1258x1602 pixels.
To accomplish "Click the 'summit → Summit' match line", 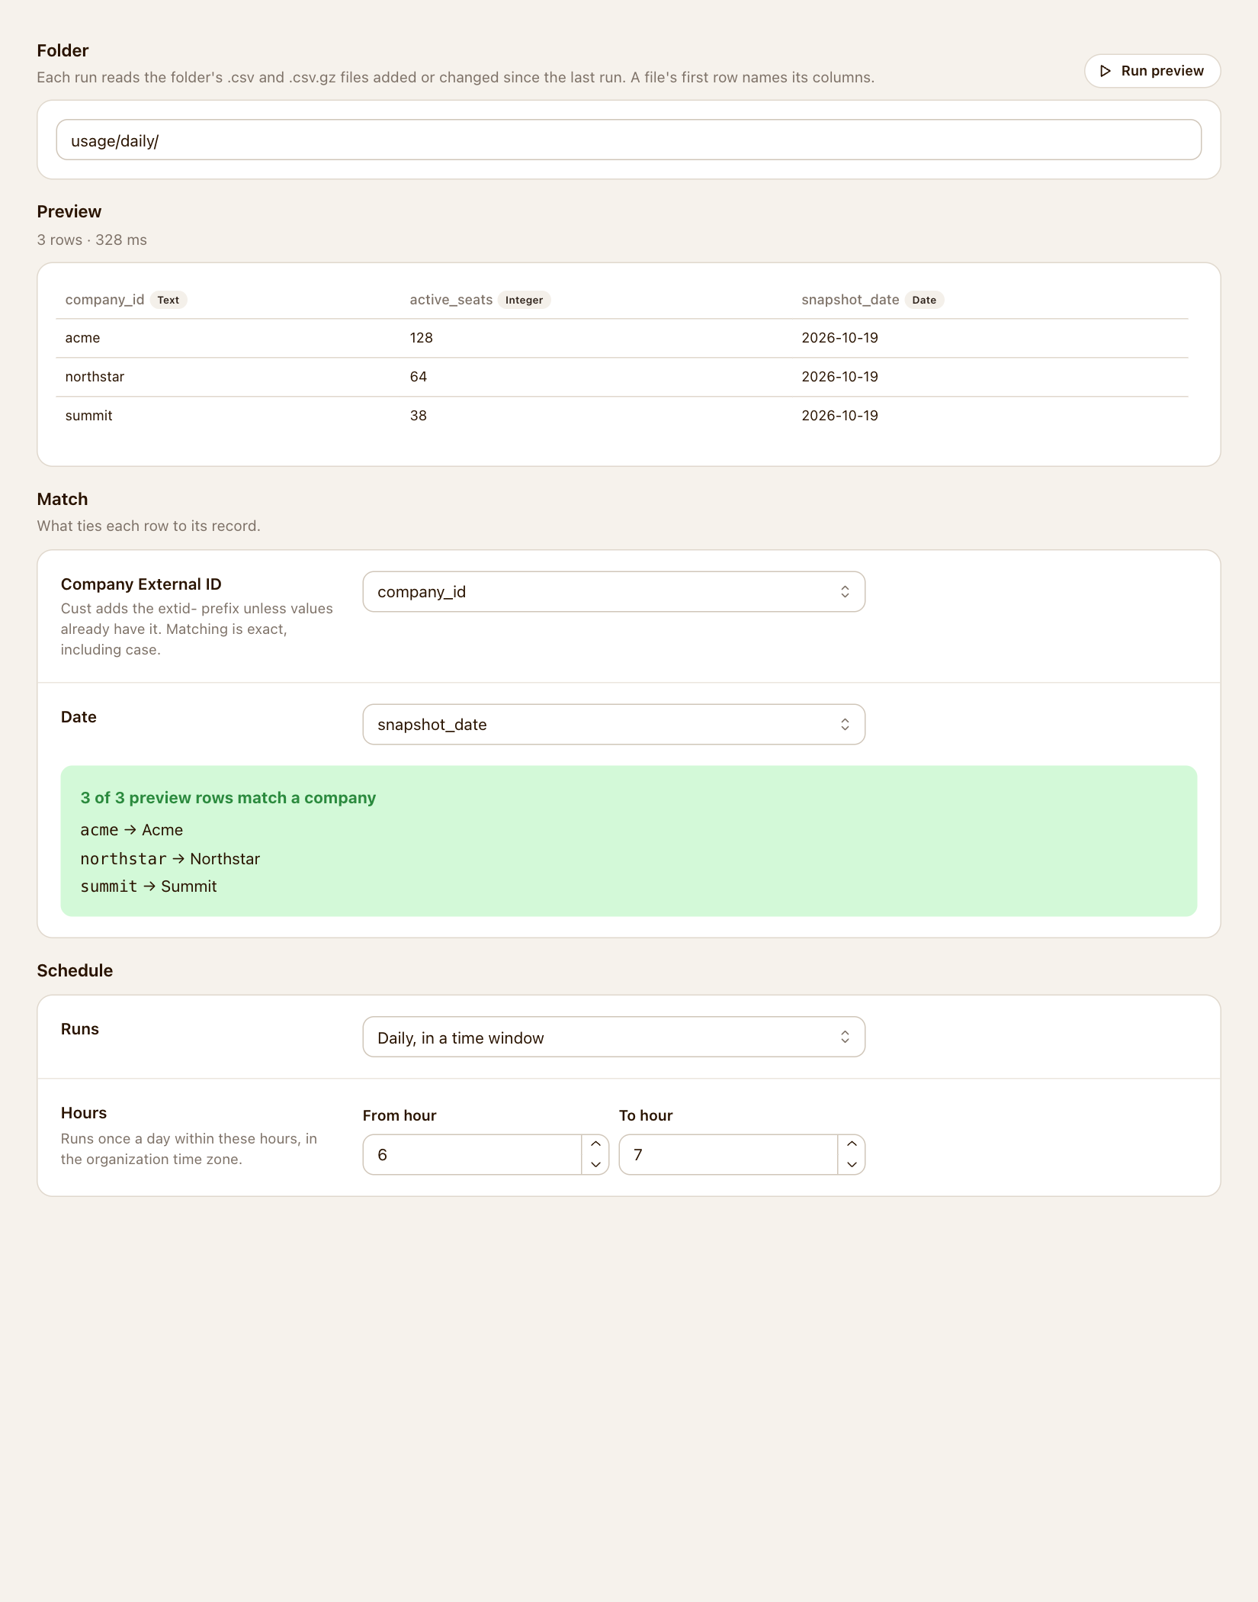I will pyautogui.click(x=149, y=886).
